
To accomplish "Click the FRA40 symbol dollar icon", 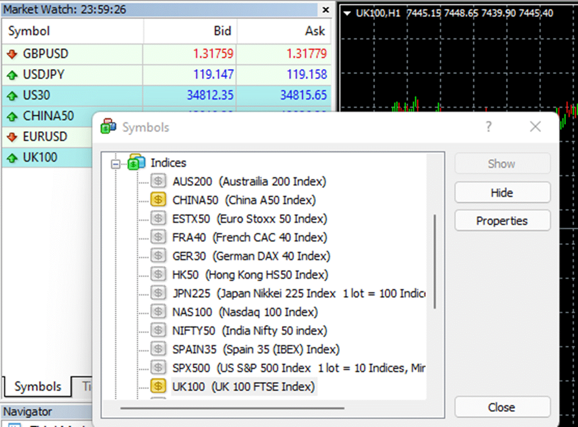I will 158,237.
